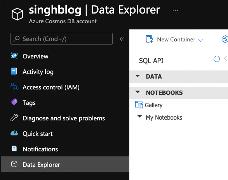
Task: Collapse the My Notebooks triangle
Action: (x=139, y=117)
